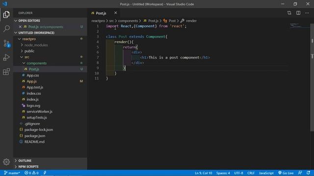Screen dimensions: 314x176
Task: Select JavaScript language mode indicator
Action: (266, 173)
